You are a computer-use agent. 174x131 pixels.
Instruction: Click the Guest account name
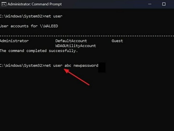click(117, 41)
